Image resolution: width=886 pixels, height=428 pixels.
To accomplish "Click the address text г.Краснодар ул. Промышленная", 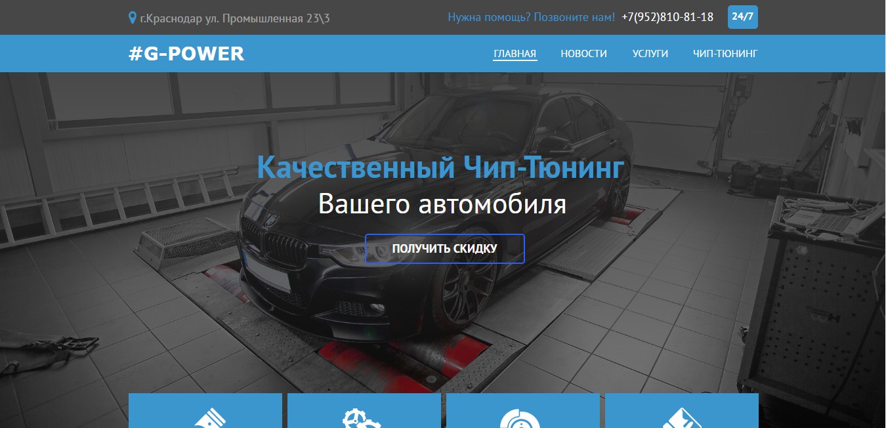I will pos(235,18).
